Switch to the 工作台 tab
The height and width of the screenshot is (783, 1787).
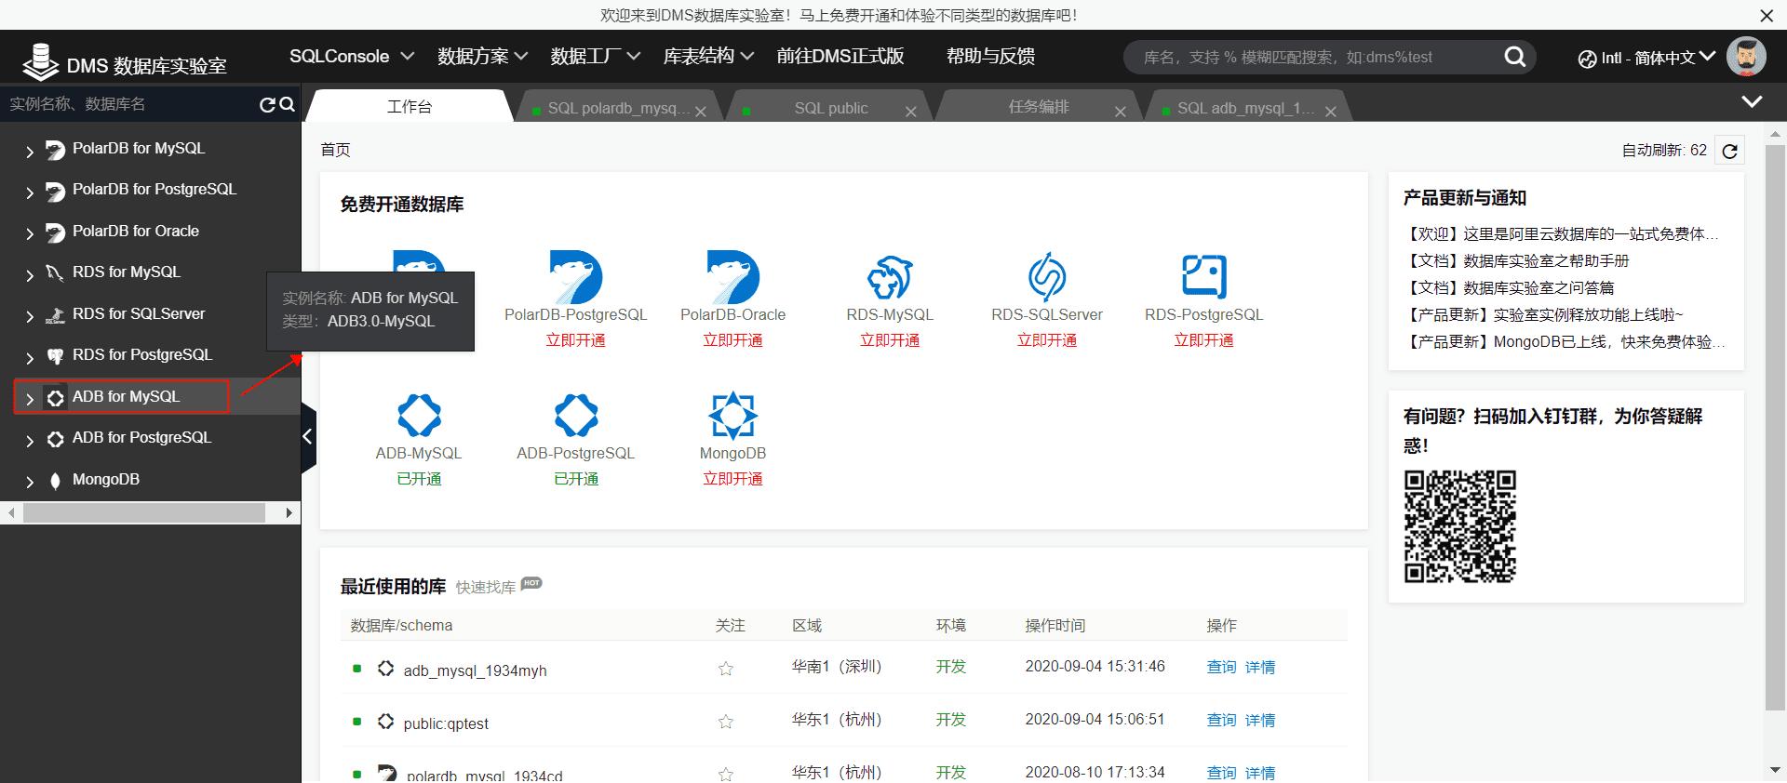tap(410, 107)
